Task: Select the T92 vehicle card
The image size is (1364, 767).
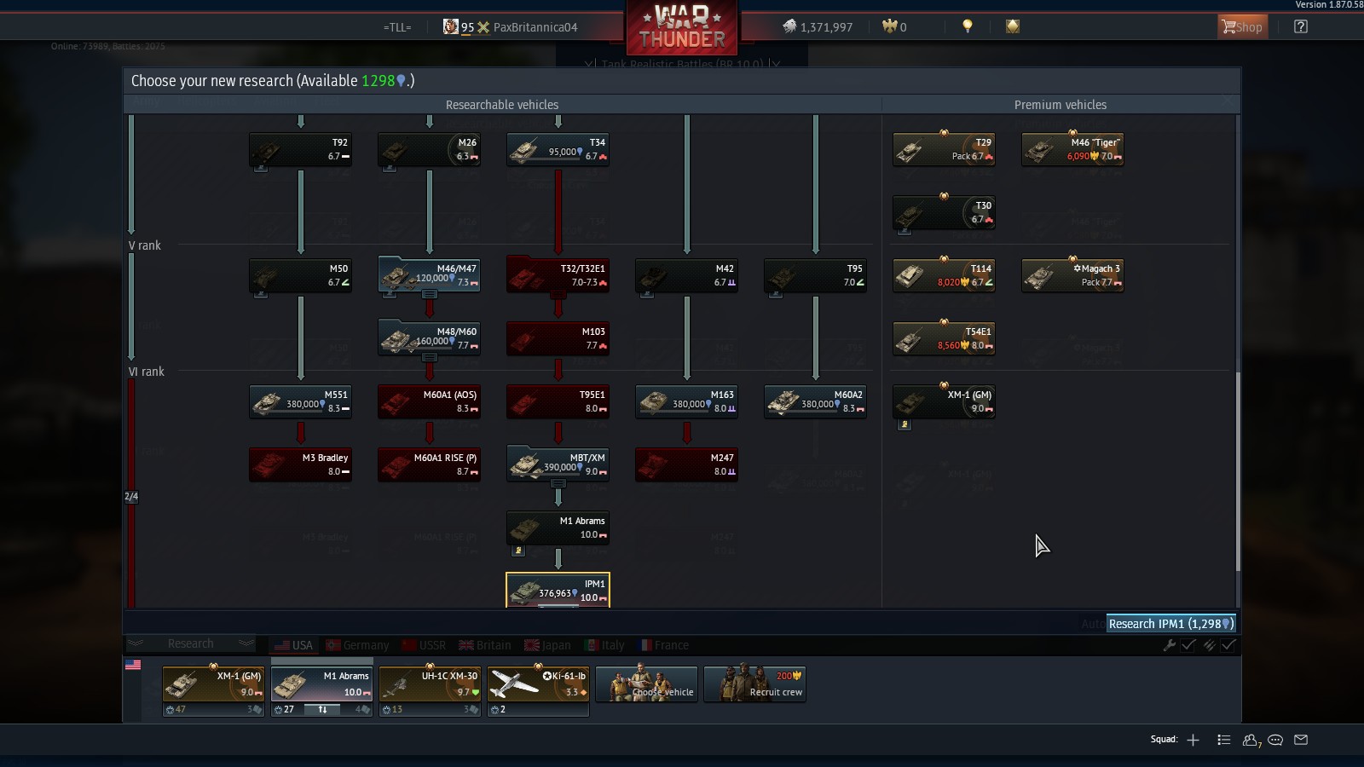Action: tap(301, 150)
